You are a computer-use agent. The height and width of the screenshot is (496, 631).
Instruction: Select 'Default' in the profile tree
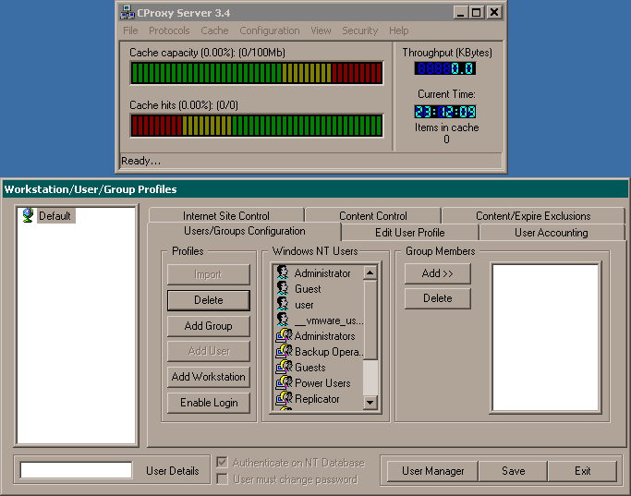point(55,216)
